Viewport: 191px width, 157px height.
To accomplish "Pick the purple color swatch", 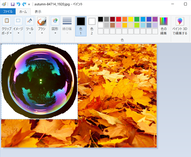I will click(155, 19).
